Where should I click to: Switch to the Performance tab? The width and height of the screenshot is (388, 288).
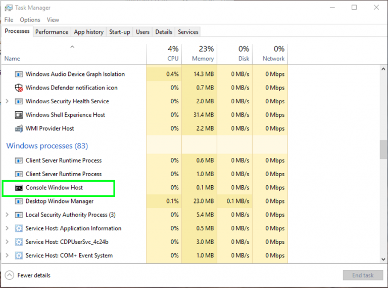pyautogui.click(x=52, y=32)
